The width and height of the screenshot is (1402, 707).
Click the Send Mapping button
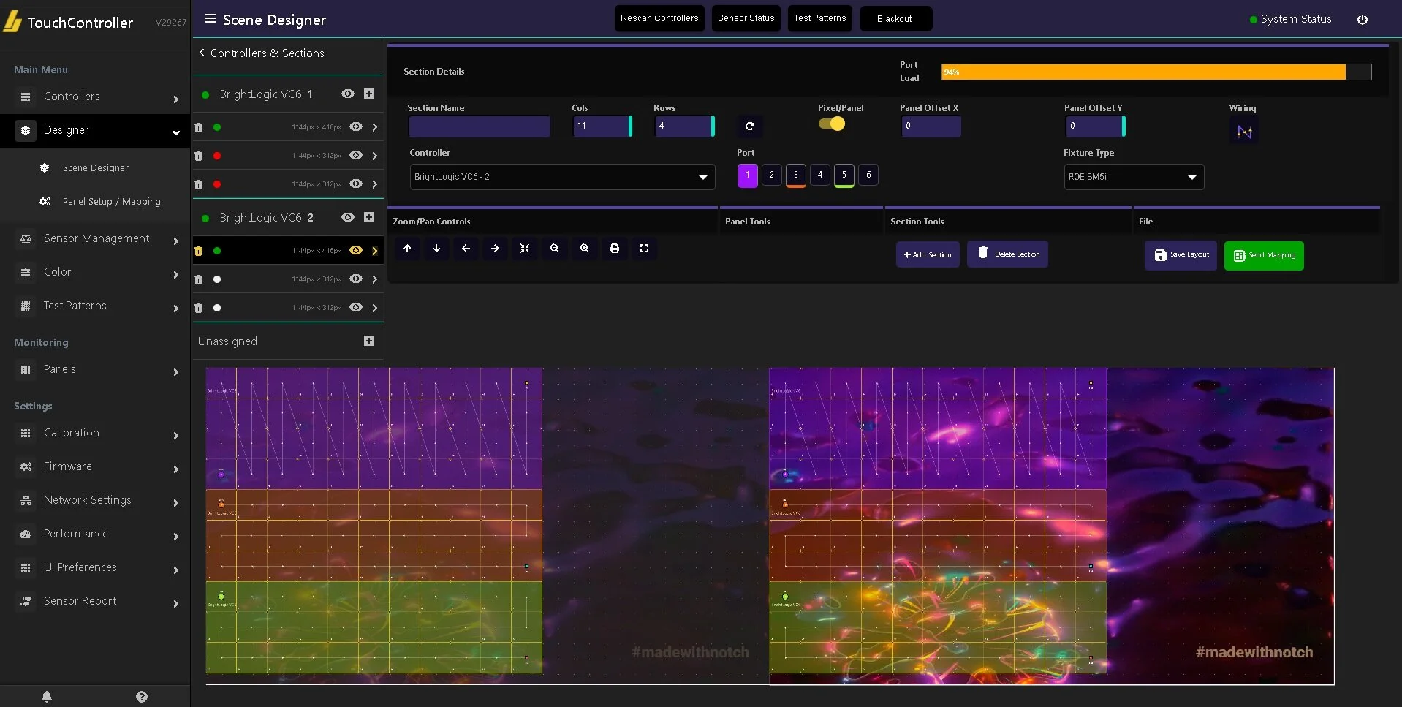coord(1263,255)
